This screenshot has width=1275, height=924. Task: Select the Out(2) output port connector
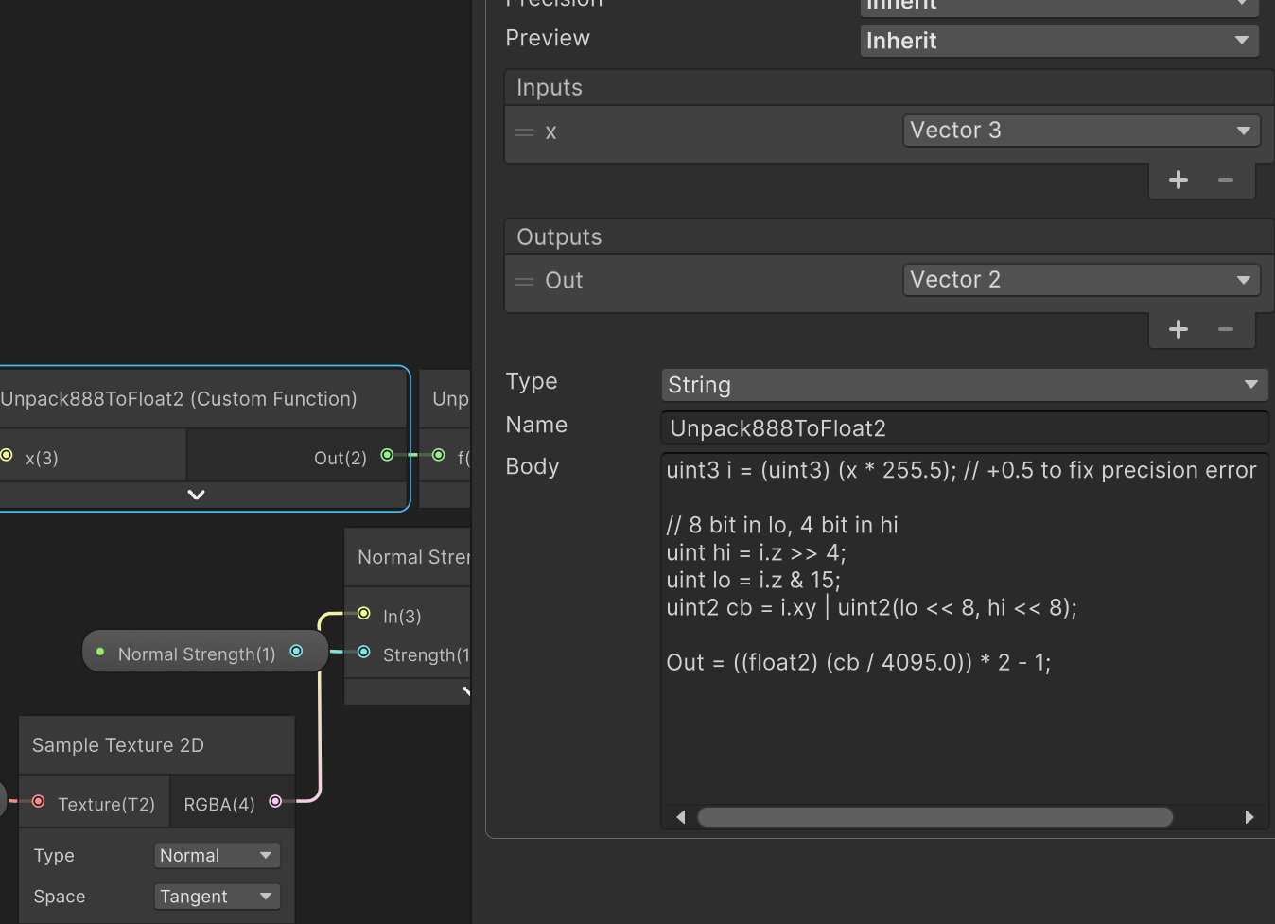387,455
